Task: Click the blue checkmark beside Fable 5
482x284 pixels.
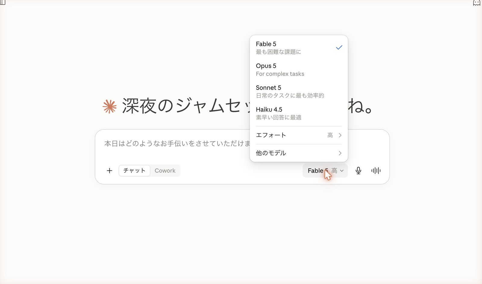Action: [339, 47]
